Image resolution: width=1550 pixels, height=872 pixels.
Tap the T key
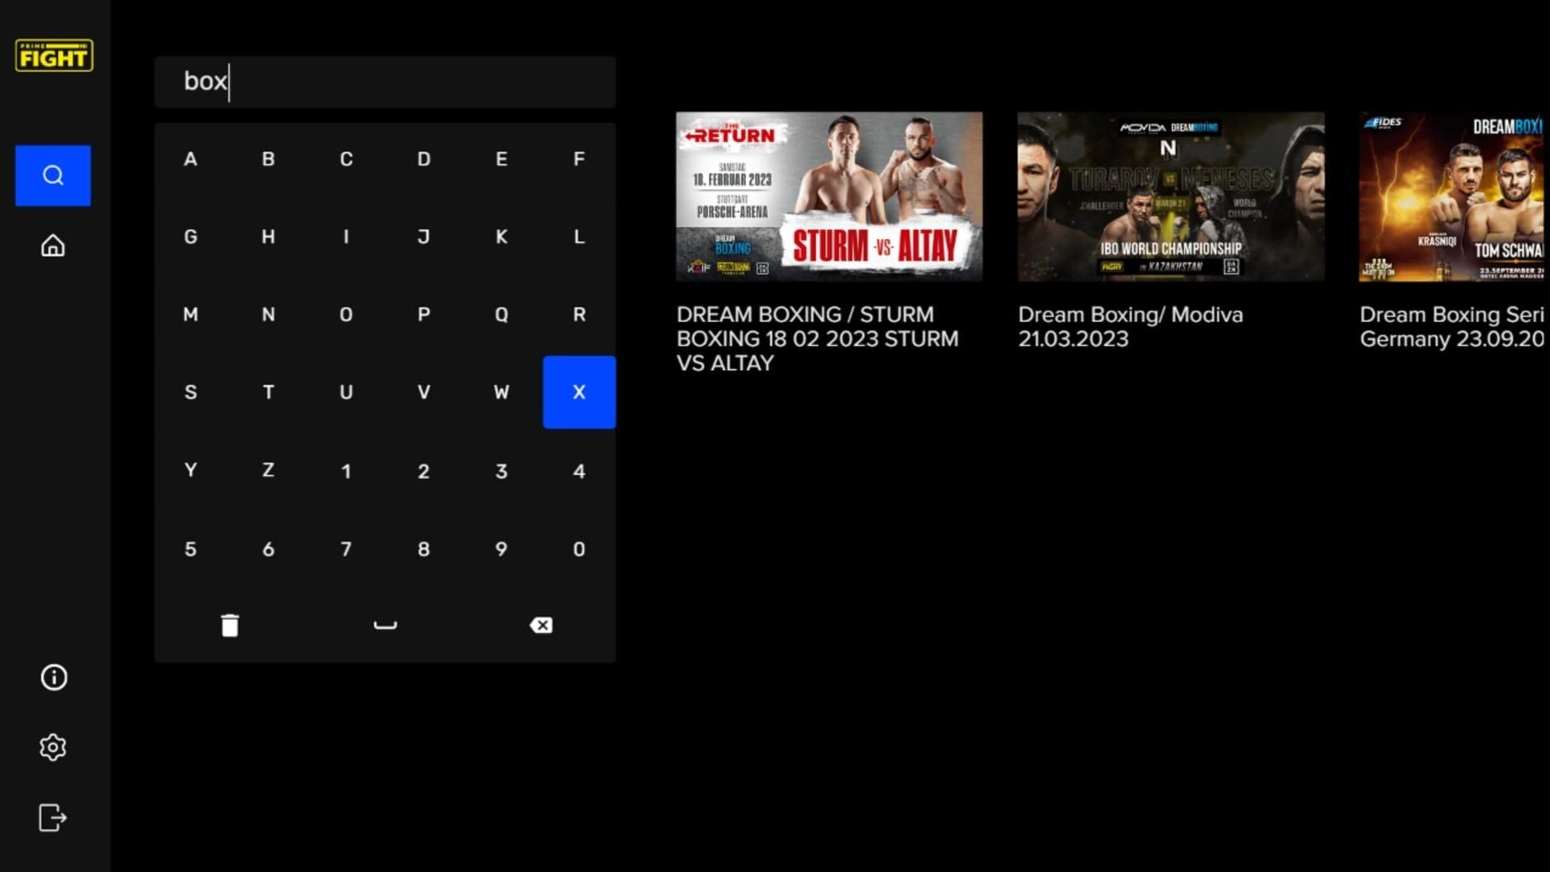268,392
